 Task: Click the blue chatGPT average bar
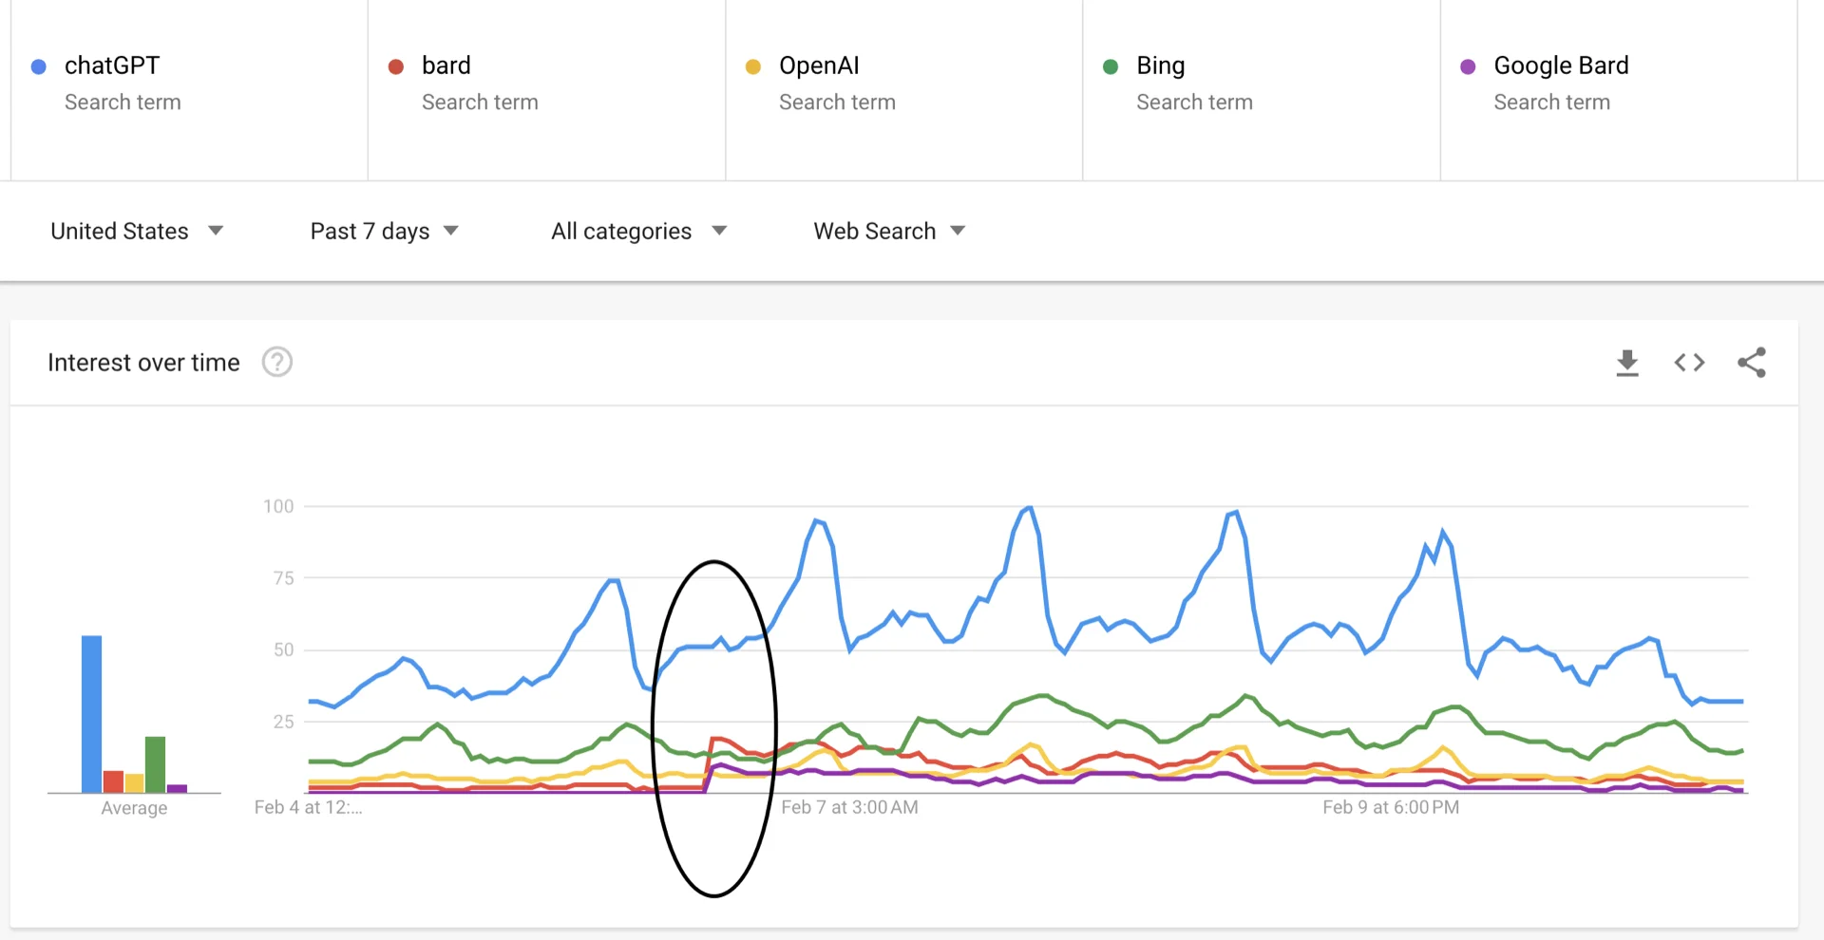(x=91, y=714)
